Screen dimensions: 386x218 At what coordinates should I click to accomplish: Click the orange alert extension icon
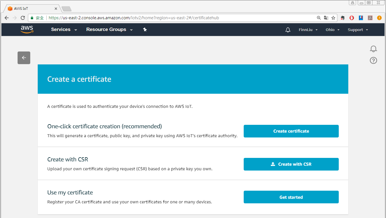(379, 18)
